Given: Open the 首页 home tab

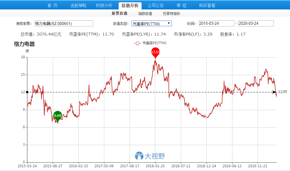Looking at the screenshot, I should point(52,5).
